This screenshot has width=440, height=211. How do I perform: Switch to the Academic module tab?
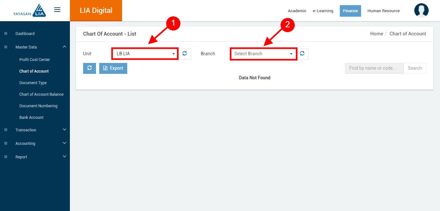point(297,11)
